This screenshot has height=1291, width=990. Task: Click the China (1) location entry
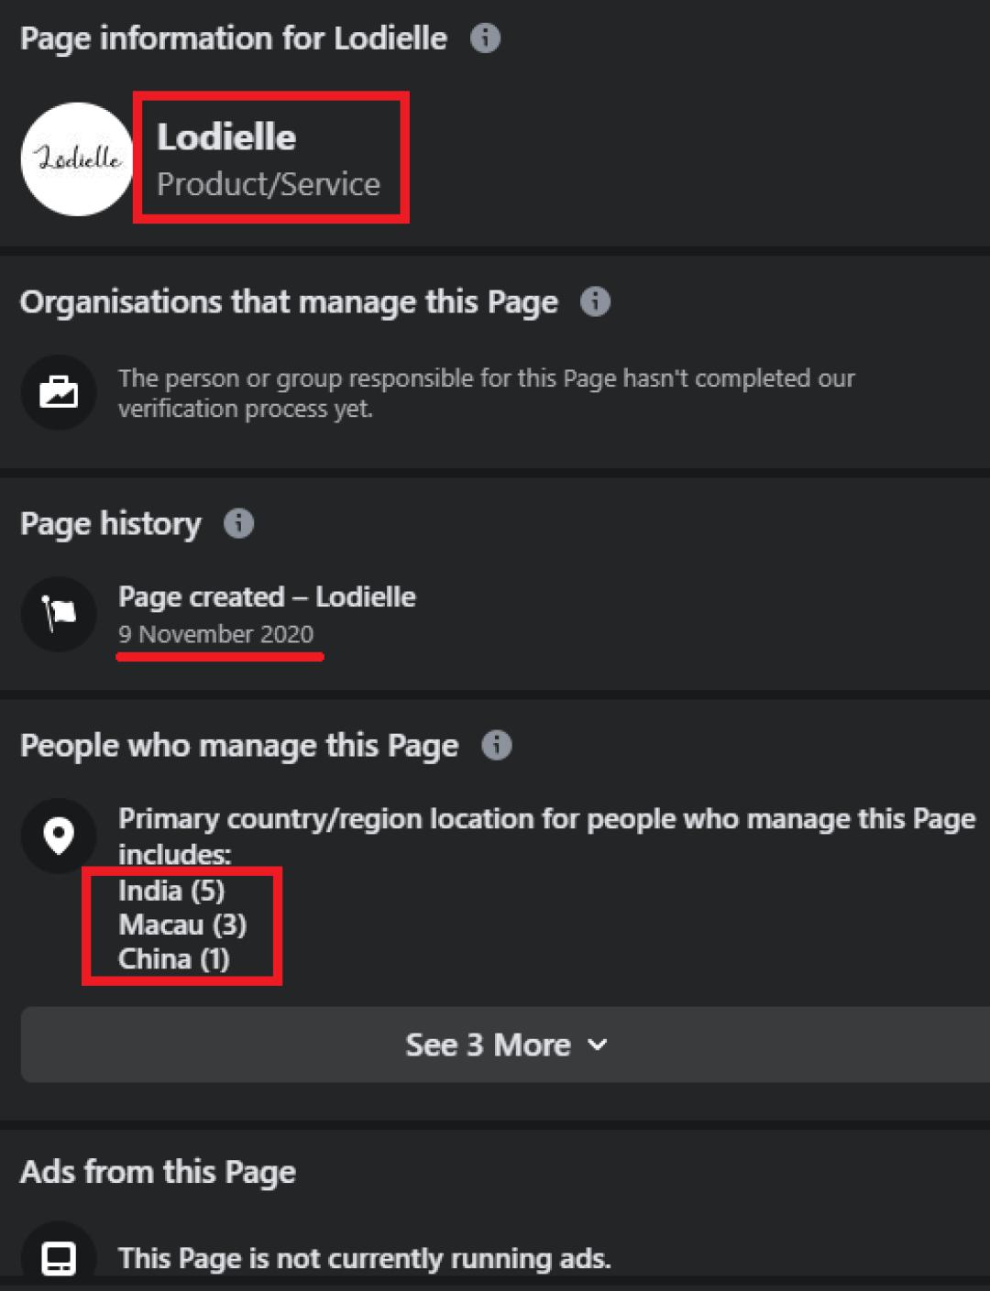tap(173, 958)
